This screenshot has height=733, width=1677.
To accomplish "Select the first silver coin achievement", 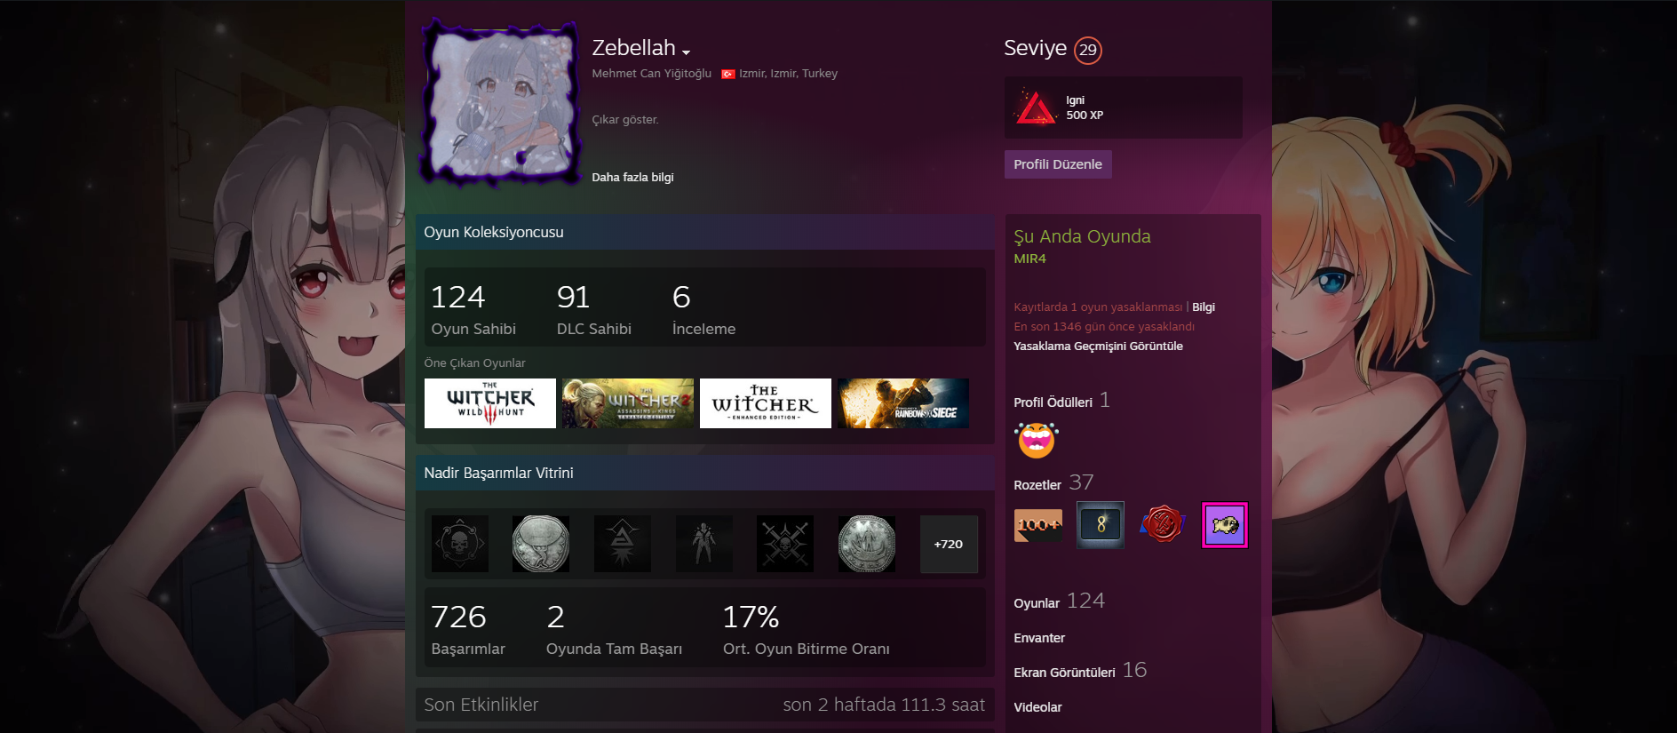I will click(541, 544).
